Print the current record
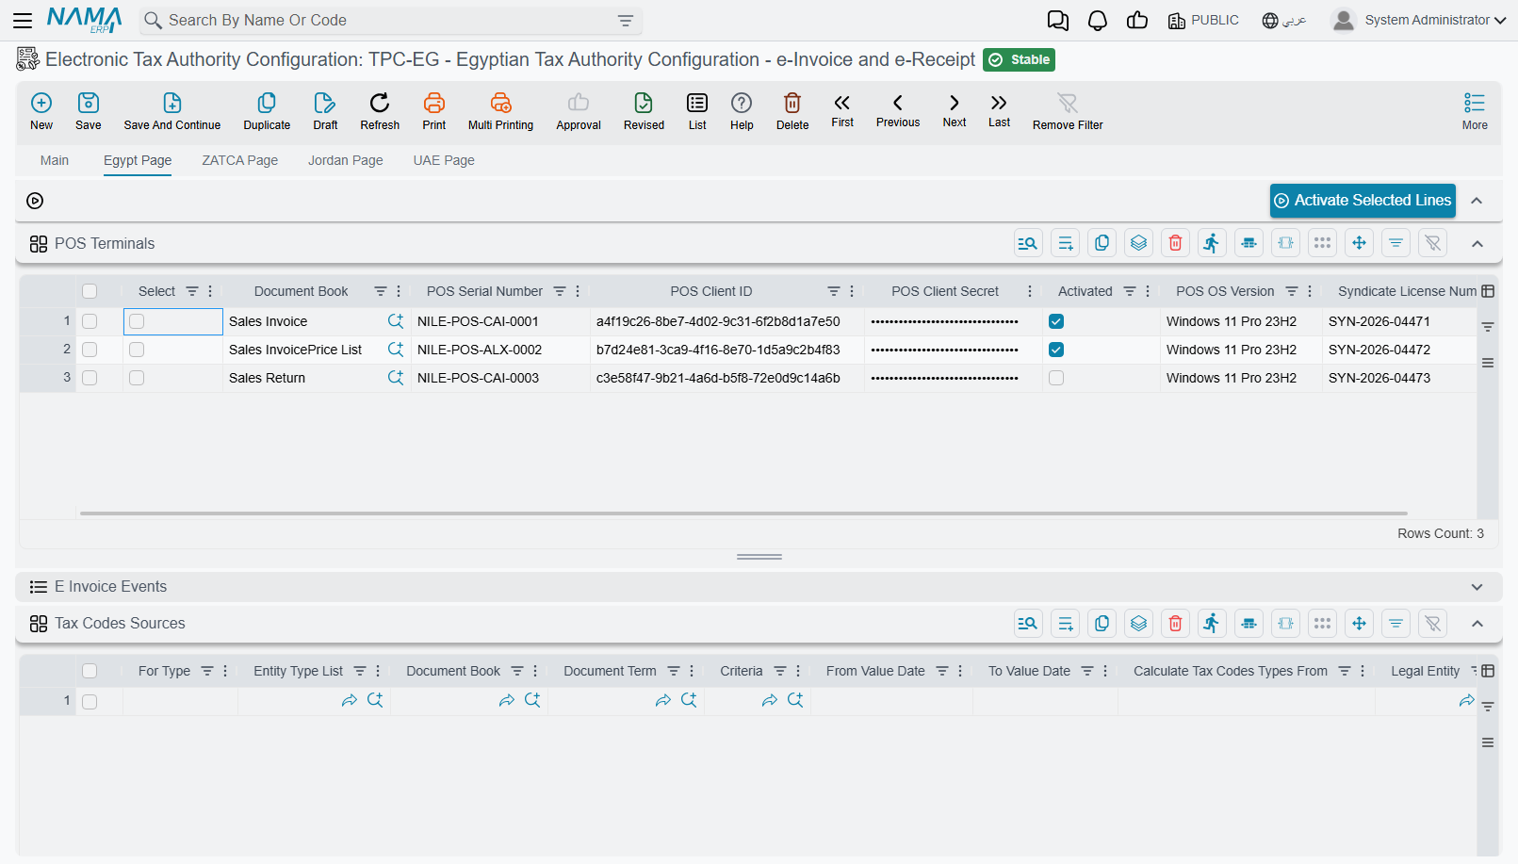The width and height of the screenshot is (1518, 864). [x=434, y=111]
